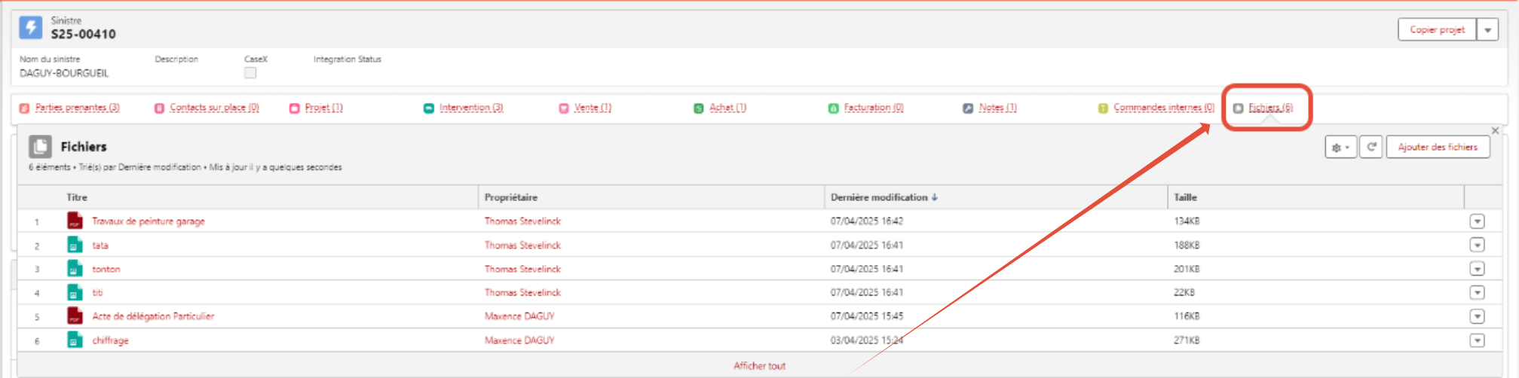The height and width of the screenshot is (378, 1519).
Task: Click the Projet tab icon
Action: tap(295, 108)
